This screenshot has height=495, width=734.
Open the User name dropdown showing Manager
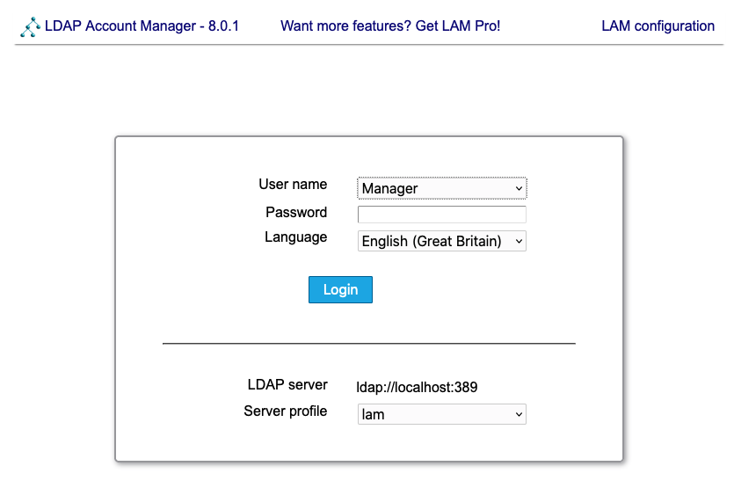[x=441, y=188]
